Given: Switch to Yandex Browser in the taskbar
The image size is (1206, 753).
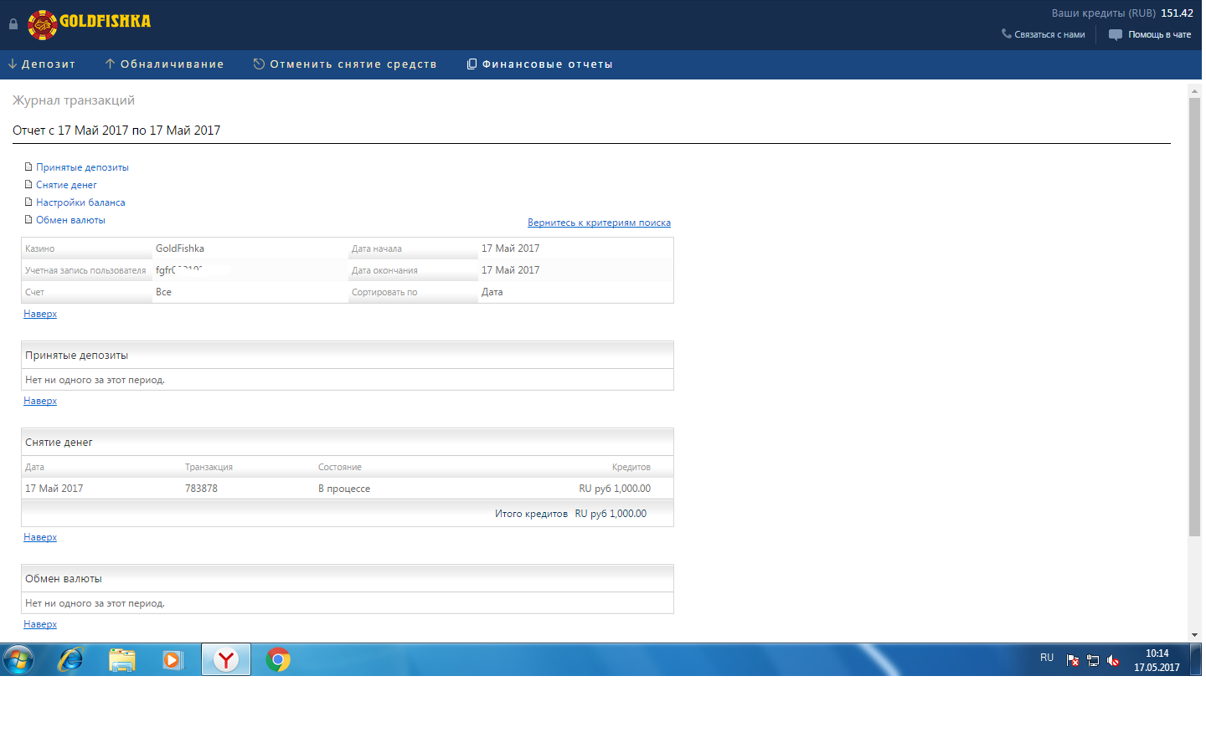Looking at the screenshot, I should [x=226, y=660].
